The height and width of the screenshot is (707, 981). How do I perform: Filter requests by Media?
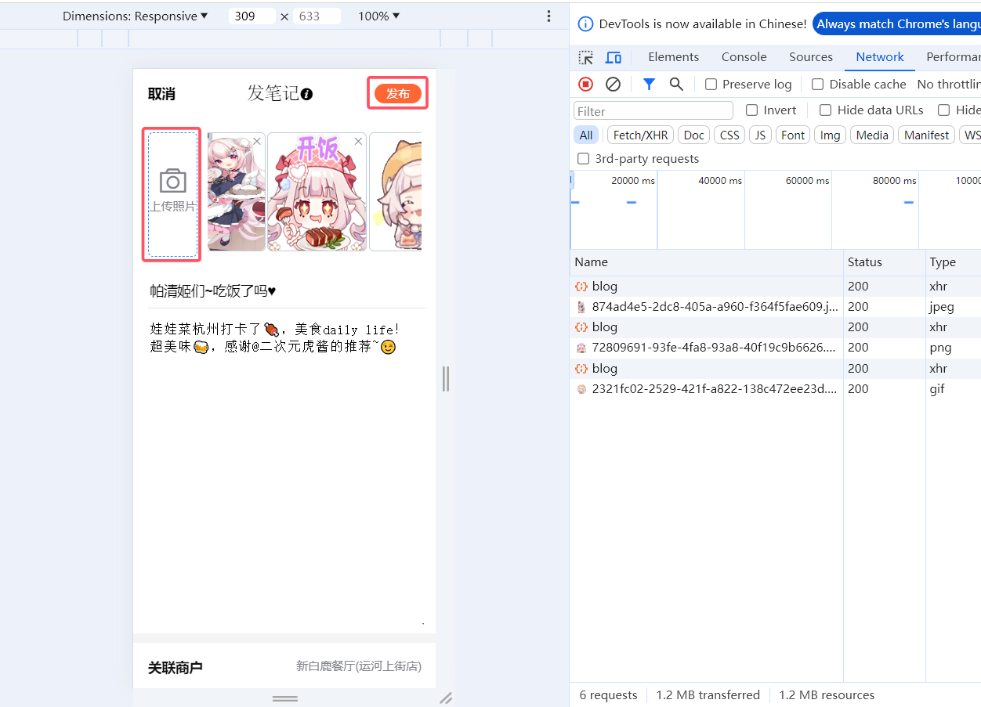(872, 135)
